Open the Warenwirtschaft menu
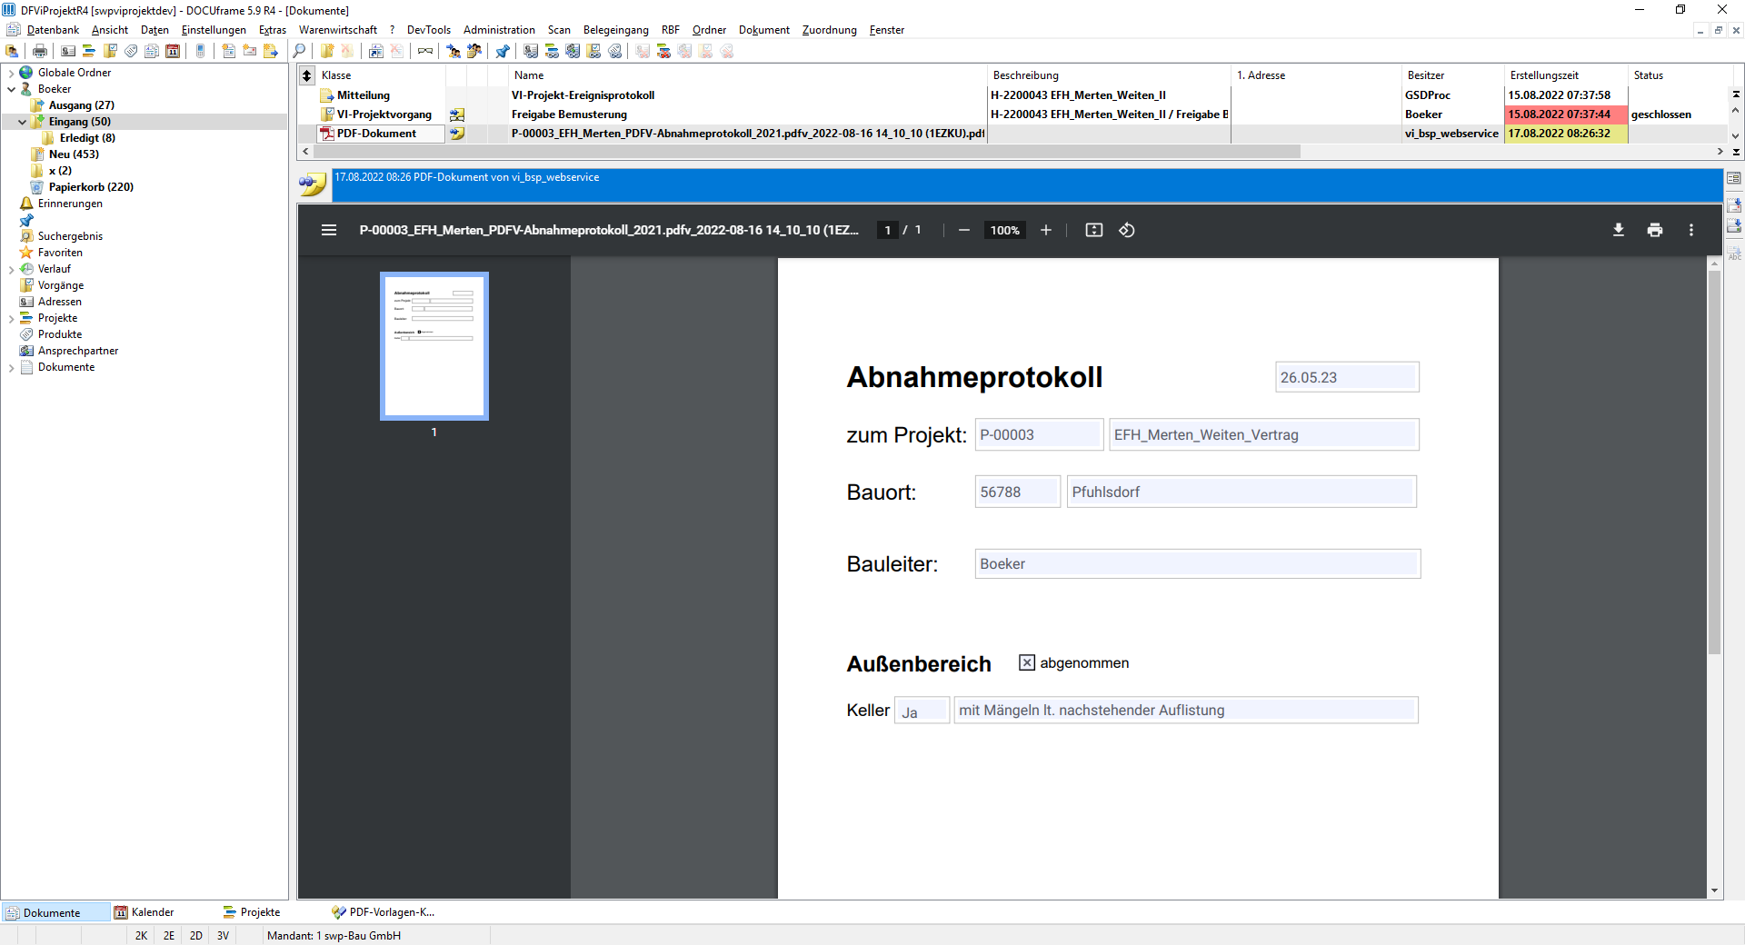Screen dimensions: 1745x945 pyautogui.click(x=338, y=30)
